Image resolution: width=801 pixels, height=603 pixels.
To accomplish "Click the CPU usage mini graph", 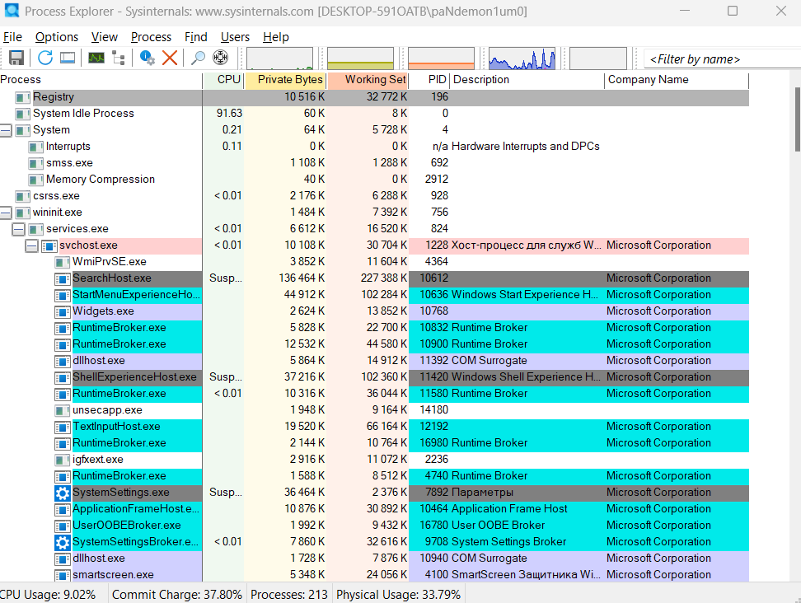I will coord(280,58).
